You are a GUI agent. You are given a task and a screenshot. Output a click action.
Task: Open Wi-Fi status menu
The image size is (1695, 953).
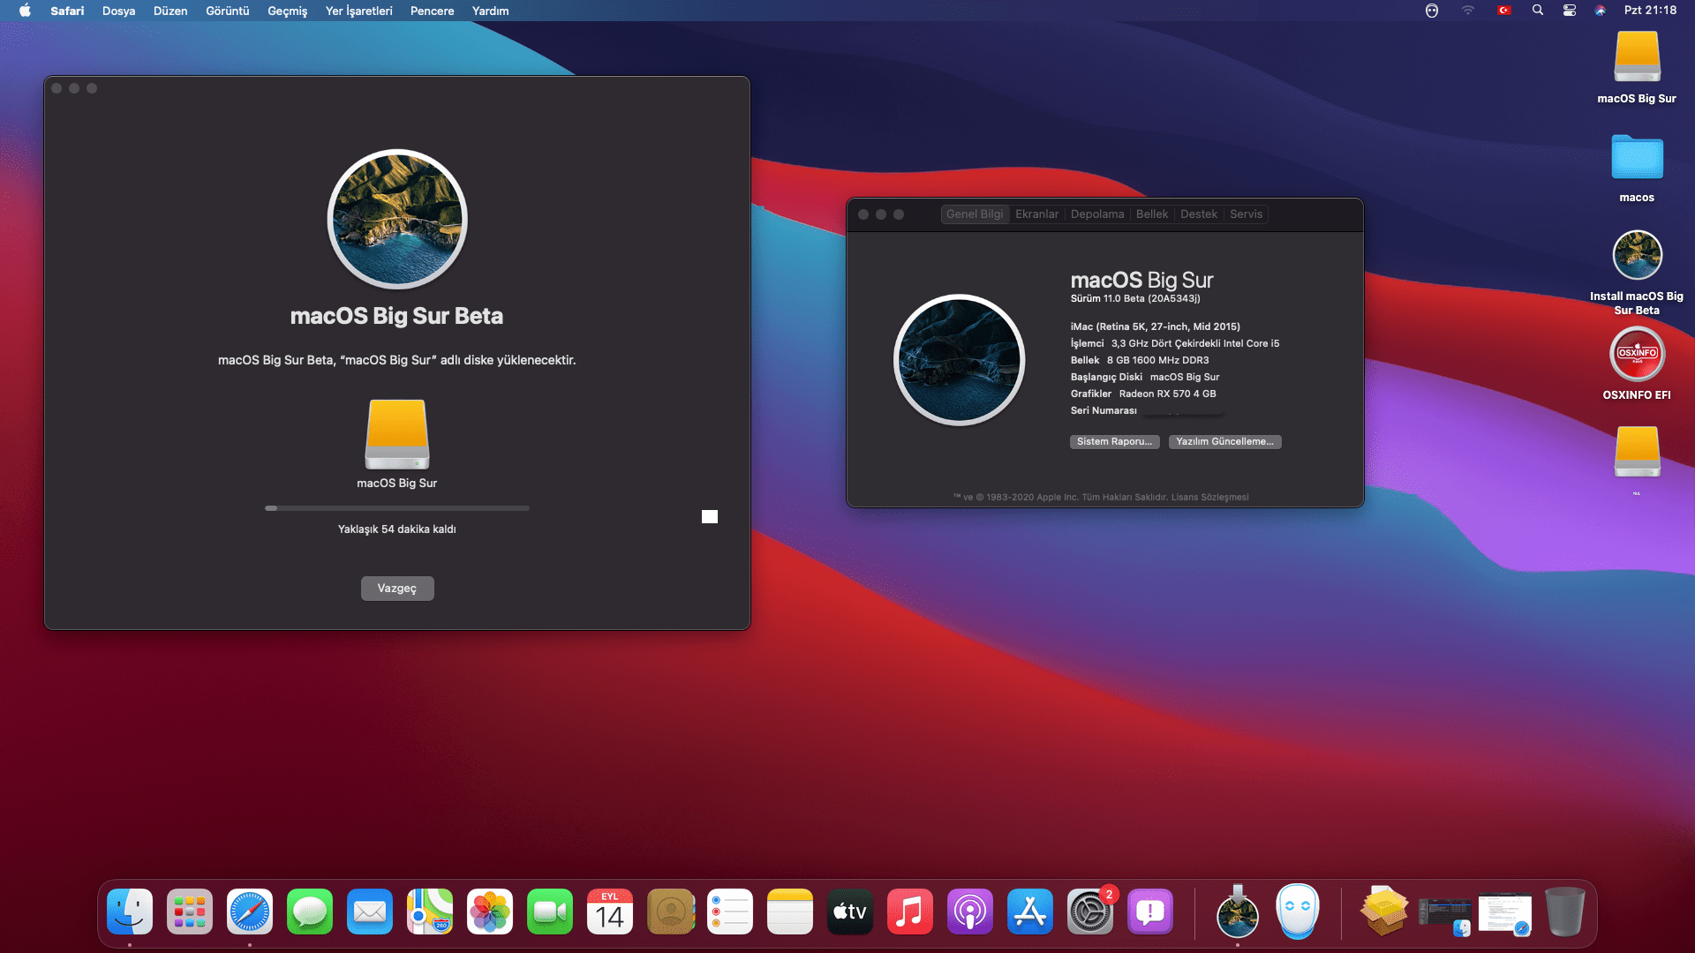[1468, 11]
